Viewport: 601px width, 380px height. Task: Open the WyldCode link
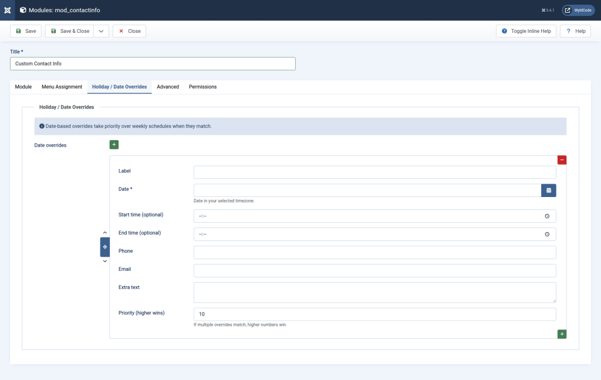click(578, 10)
